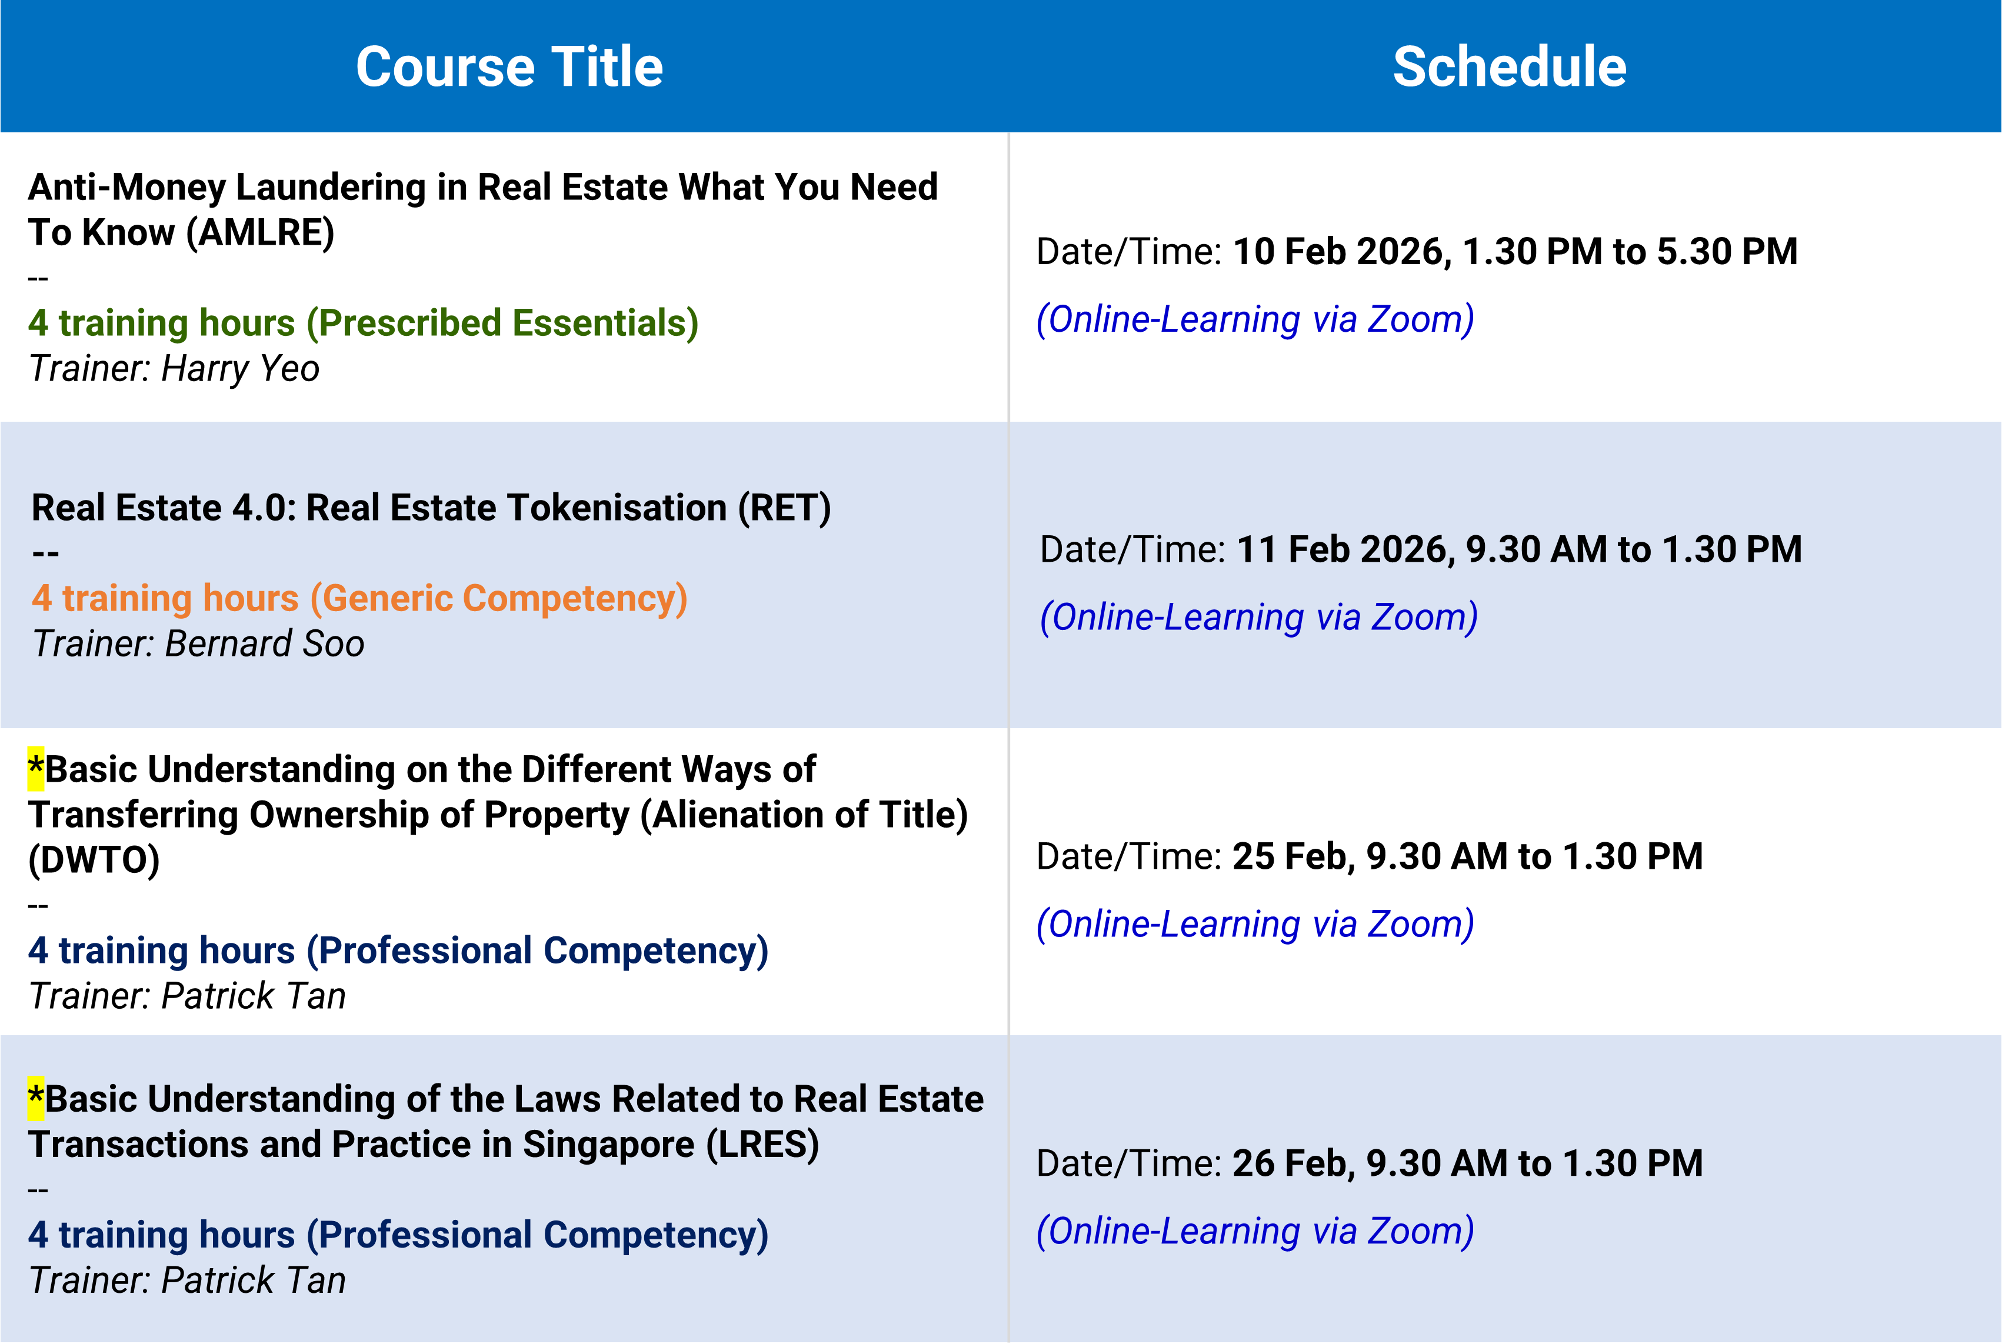The image size is (2002, 1344).
Task: Click the Online-Learning via Zoom link for 25 Feb
Action: [x=1255, y=924]
